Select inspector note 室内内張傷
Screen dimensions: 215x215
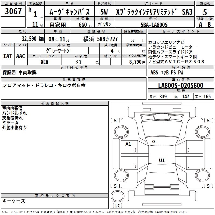tap(12, 108)
